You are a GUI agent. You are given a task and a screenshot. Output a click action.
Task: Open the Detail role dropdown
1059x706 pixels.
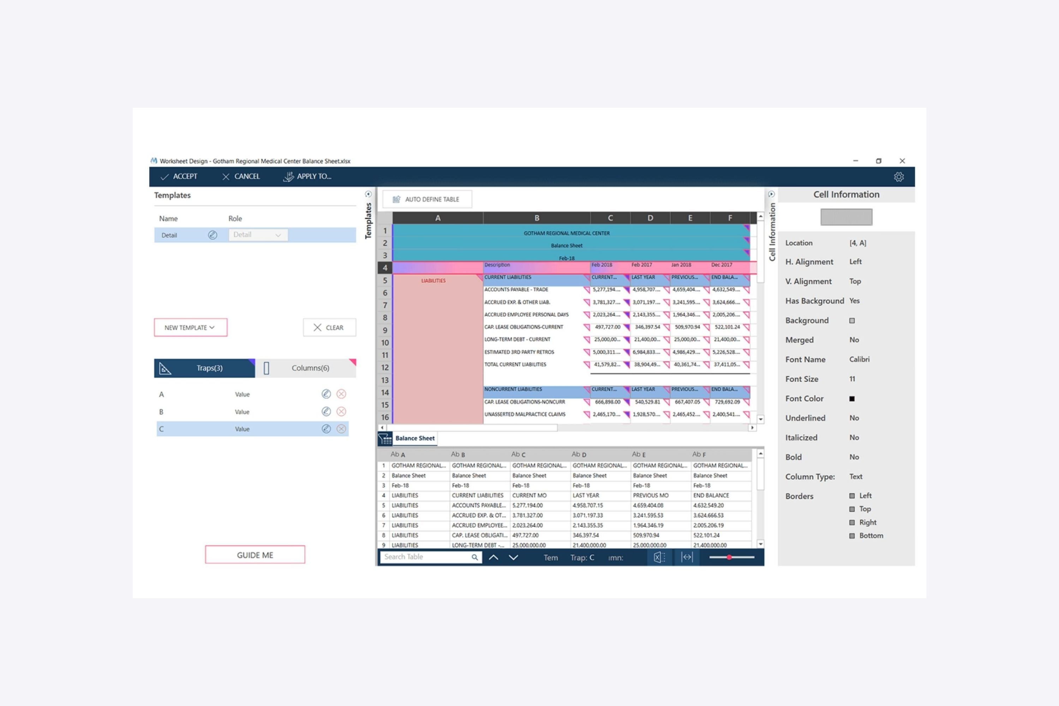tap(258, 235)
